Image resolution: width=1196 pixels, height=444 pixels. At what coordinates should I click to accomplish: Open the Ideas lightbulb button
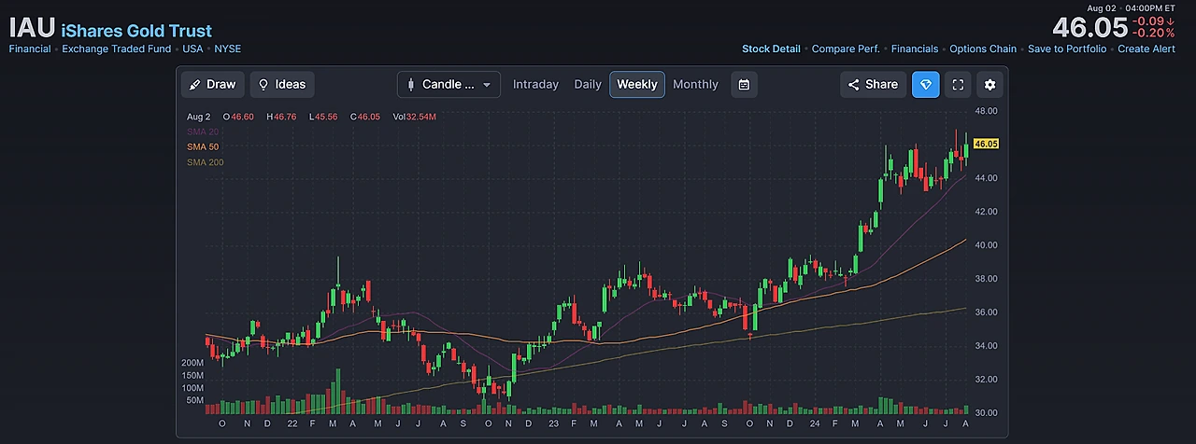[282, 84]
